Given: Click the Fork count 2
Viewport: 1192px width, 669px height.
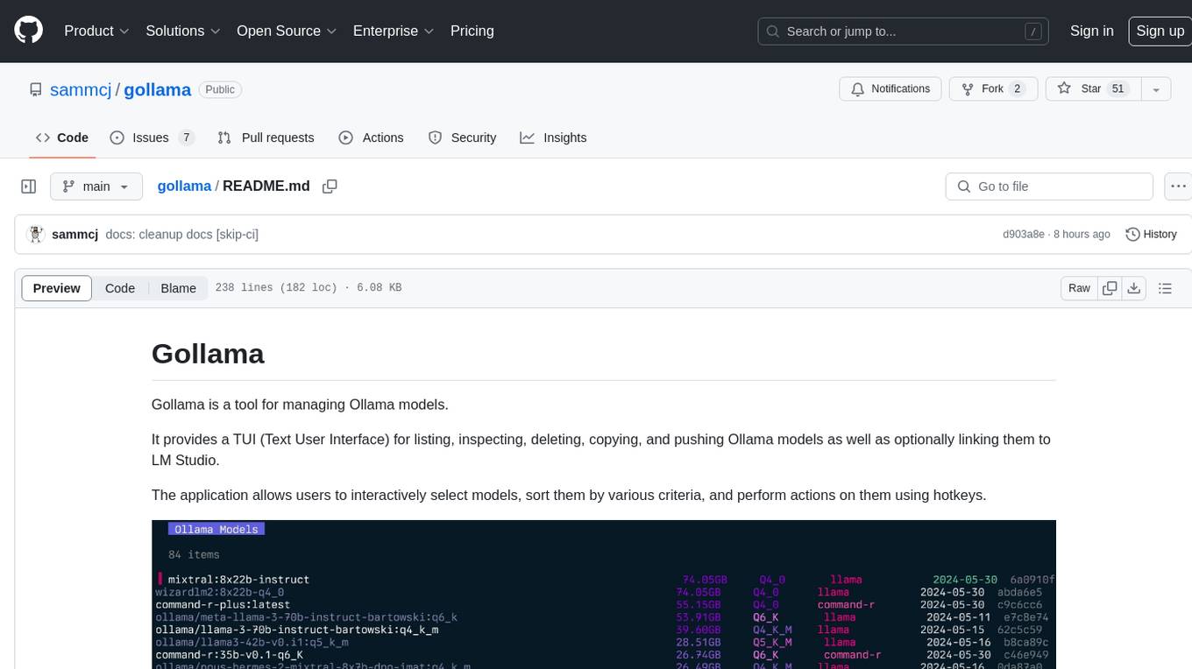Looking at the screenshot, I should pos(1017,88).
